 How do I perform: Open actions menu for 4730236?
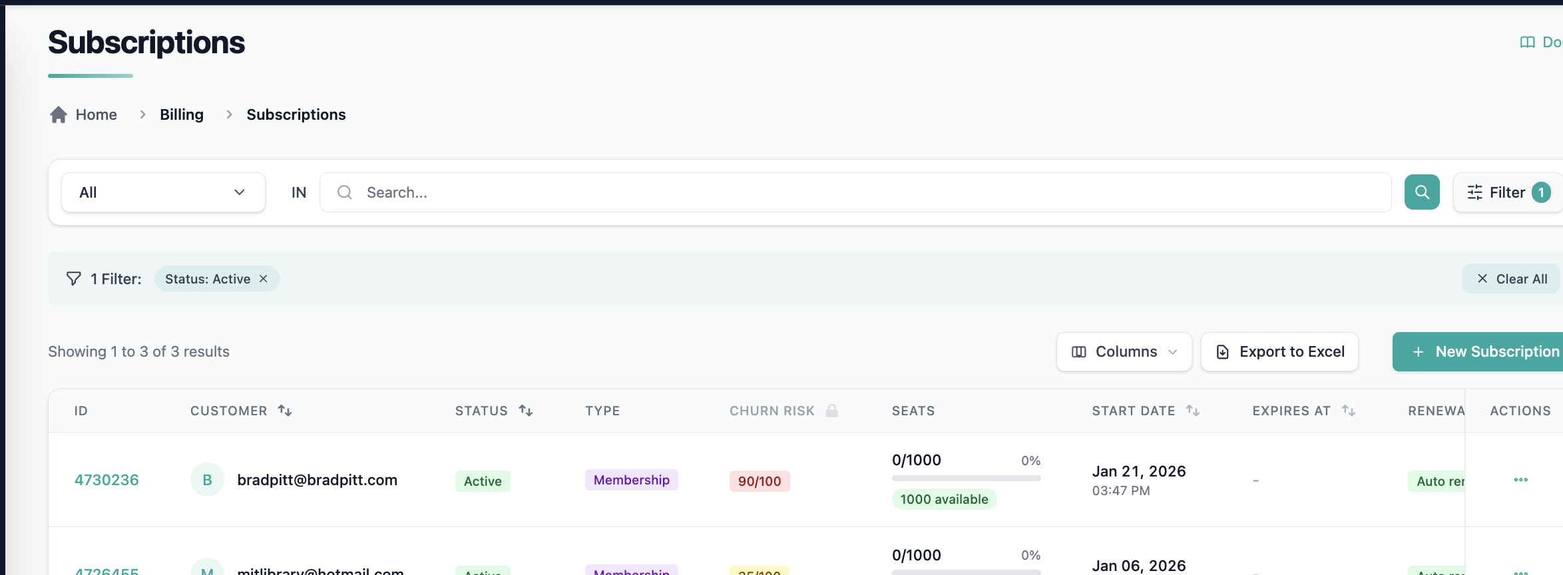1520,480
